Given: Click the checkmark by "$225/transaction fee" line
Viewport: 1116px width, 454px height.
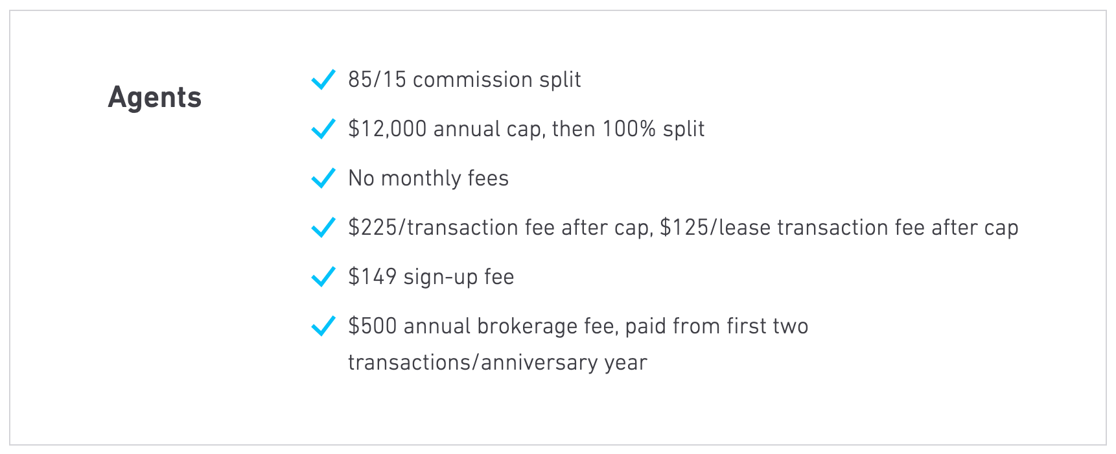Looking at the screenshot, I should pyautogui.click(x=323, y=228).
